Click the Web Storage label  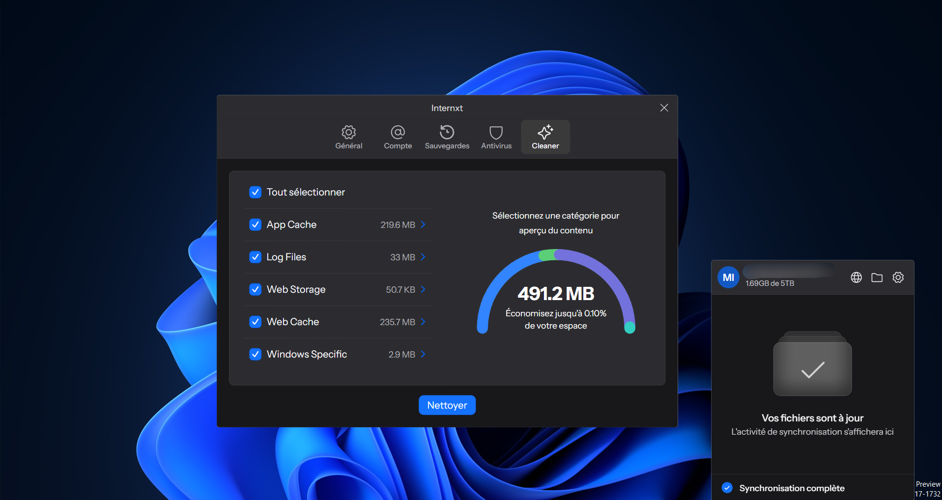point(296,290)
